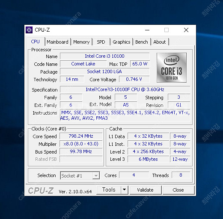The image size is (223, 219).
Task: Click the package value 'Socket 1200 LGA'
Action: click(105, 71)
